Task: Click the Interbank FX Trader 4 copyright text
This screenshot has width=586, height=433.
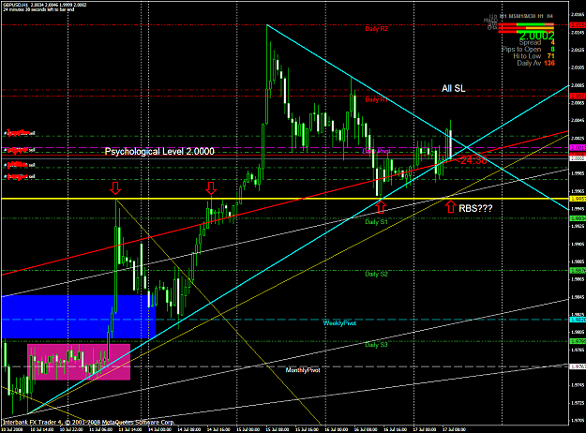Action: 88,422
